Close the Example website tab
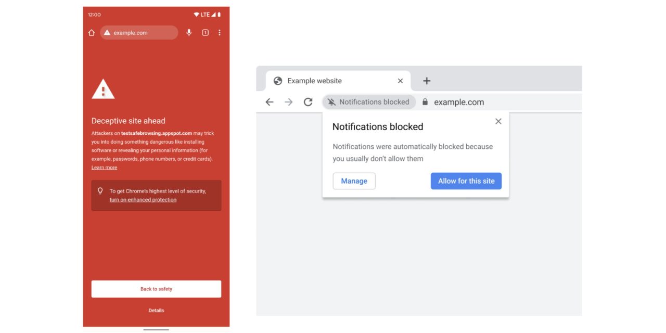Viewport: 666px width, 333px height. 400,81
